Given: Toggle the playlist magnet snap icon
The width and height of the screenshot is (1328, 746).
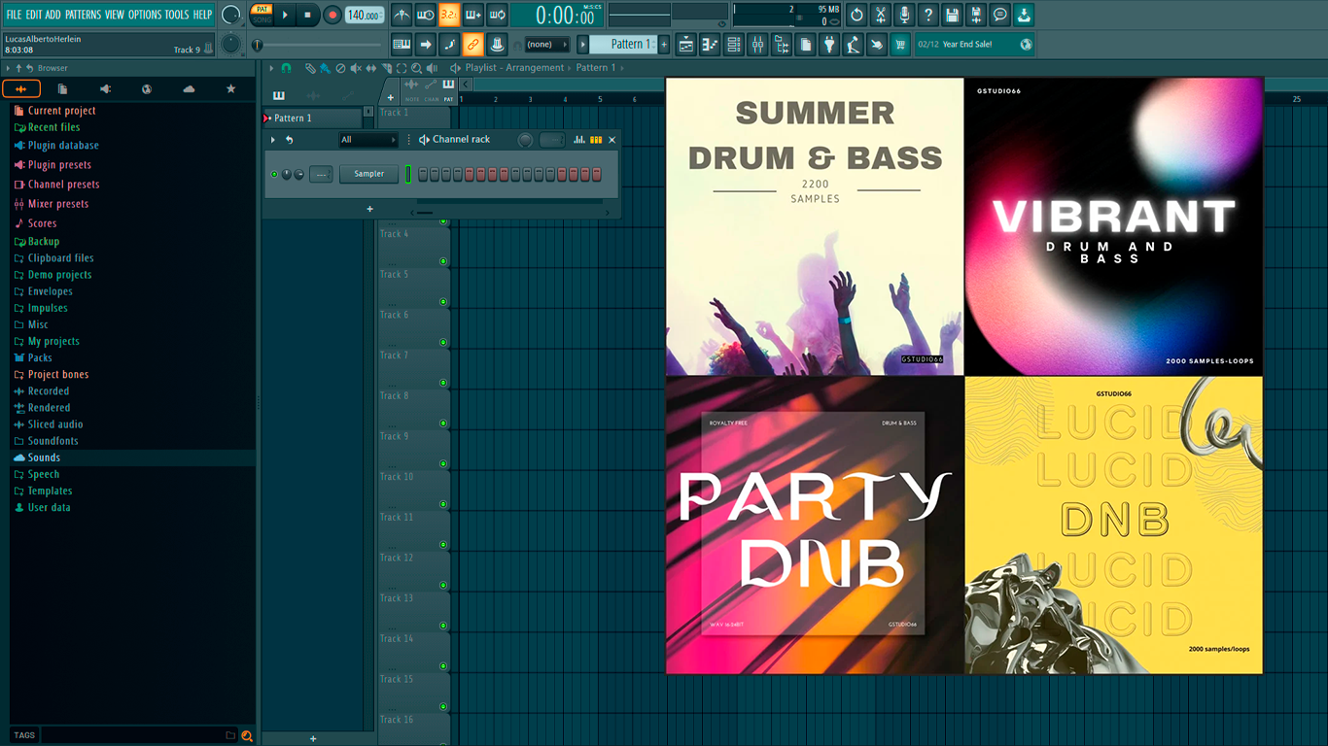Looking at the screenshot, I should 286,68.
